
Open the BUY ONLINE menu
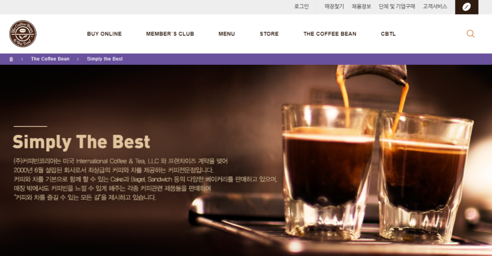tap(104, 34)
